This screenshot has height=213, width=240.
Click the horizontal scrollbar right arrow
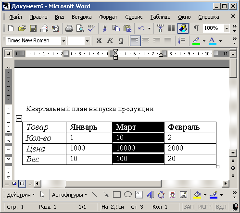click(x=226, y=183)
